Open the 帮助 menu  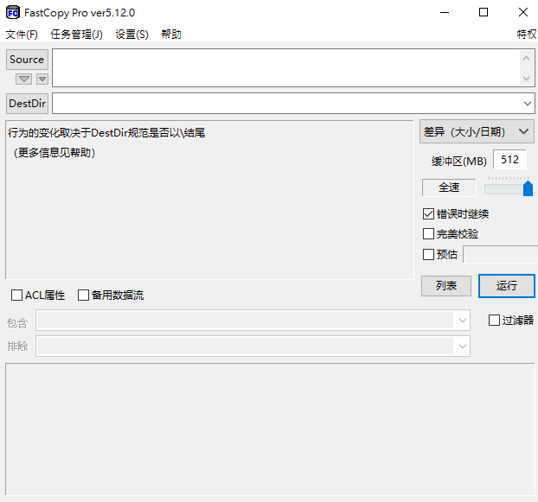coord(171,35)
